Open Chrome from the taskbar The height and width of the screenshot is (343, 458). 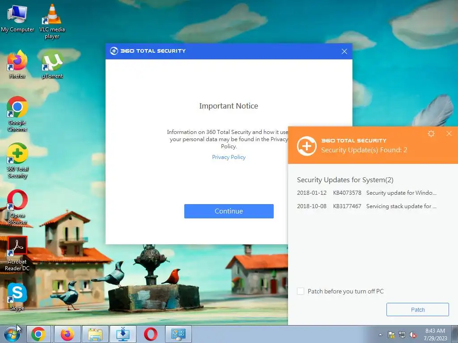click(38, 334)
